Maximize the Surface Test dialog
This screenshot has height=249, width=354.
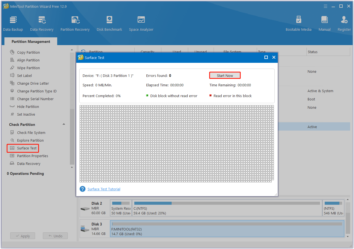pyautogui.click(x=266, y=57)
